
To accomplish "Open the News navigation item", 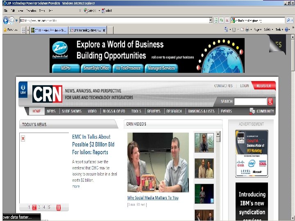I will coord(51,111).
